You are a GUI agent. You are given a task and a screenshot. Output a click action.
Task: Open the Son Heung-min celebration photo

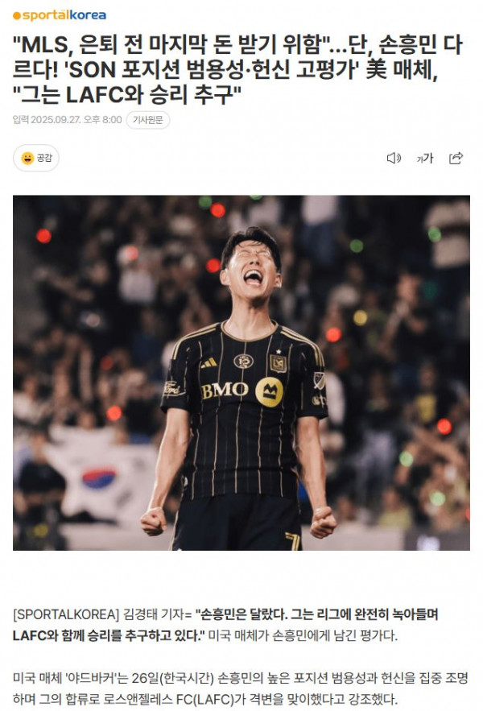(242, 373)
